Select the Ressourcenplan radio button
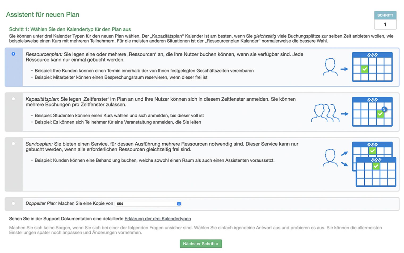The height and width of the screenshot is (253, 404). [x=13, y=54]
